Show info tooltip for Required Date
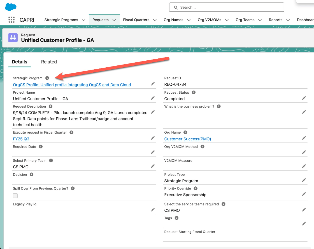Viewport: 314px width, 249px height. (41, 146)
